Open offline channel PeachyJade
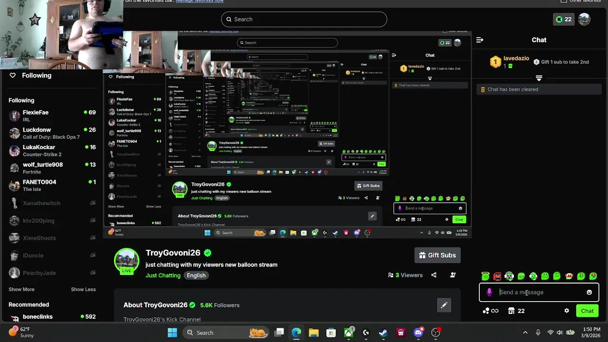The image size is (608, 342). [x=52, y=273]
